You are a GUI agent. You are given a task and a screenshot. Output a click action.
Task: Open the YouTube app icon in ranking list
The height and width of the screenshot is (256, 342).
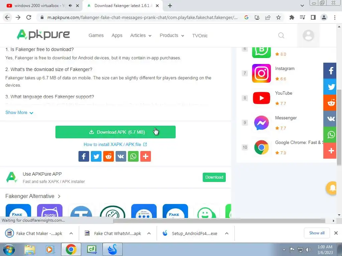click(x=261, y=98)
